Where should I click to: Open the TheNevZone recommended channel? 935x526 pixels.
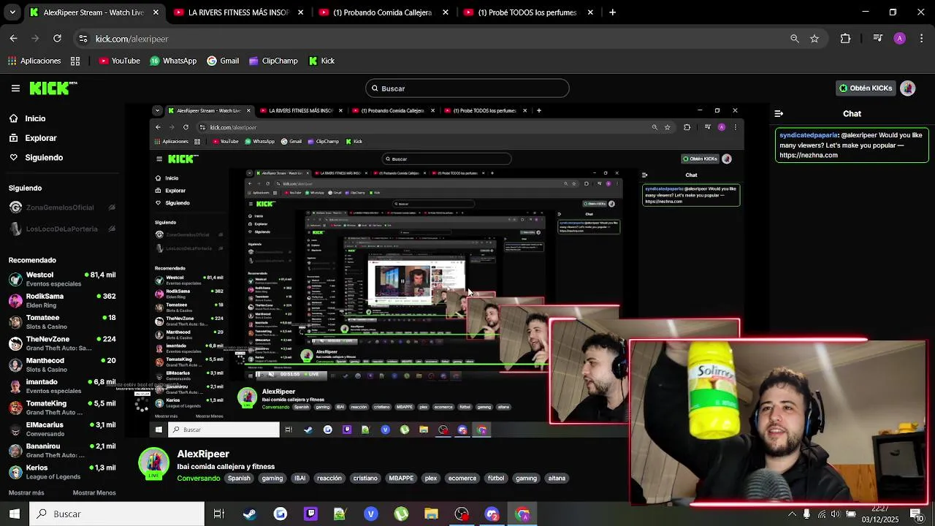click(62, 343)
